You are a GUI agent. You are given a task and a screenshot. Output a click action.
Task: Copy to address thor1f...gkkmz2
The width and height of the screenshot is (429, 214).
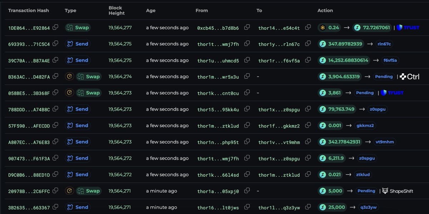308,126
